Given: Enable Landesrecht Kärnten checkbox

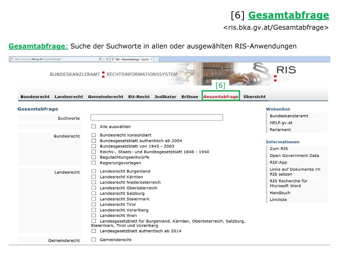Looking at the screenshot, I should point(94,177).
